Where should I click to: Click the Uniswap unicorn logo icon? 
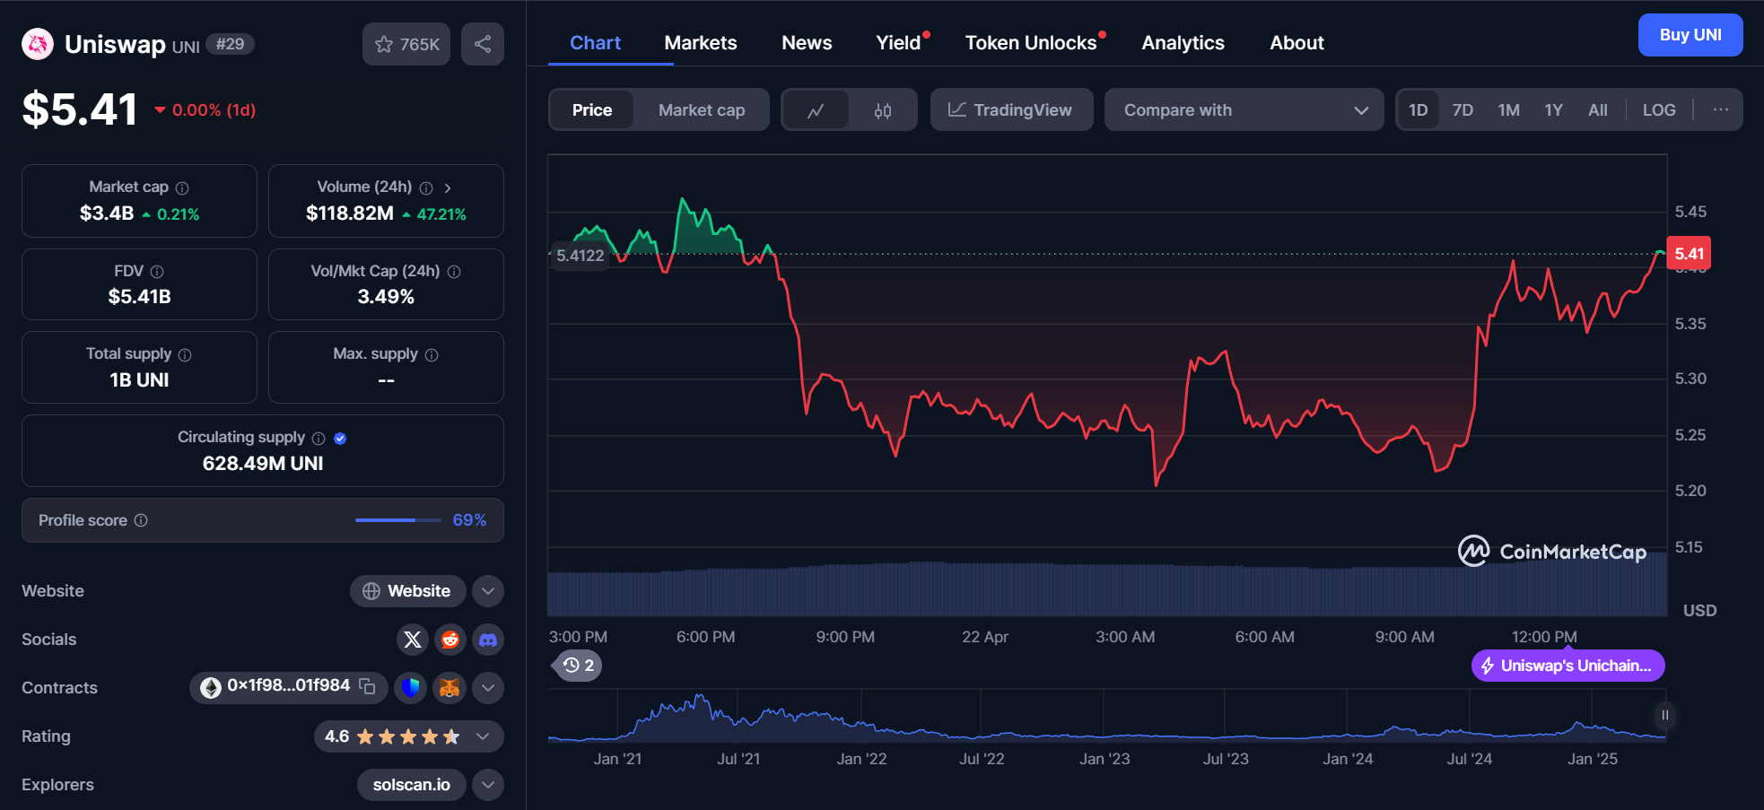pyautogui.click(x=38, y=44)
